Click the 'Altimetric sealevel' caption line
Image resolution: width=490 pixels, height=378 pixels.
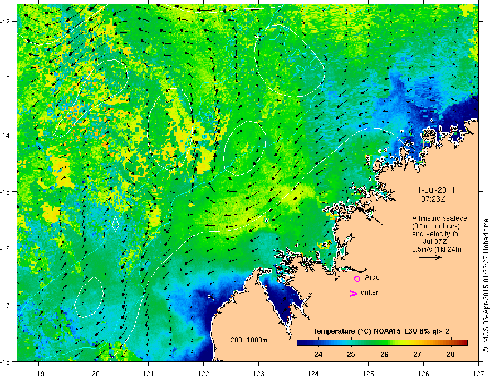[440, 218]
